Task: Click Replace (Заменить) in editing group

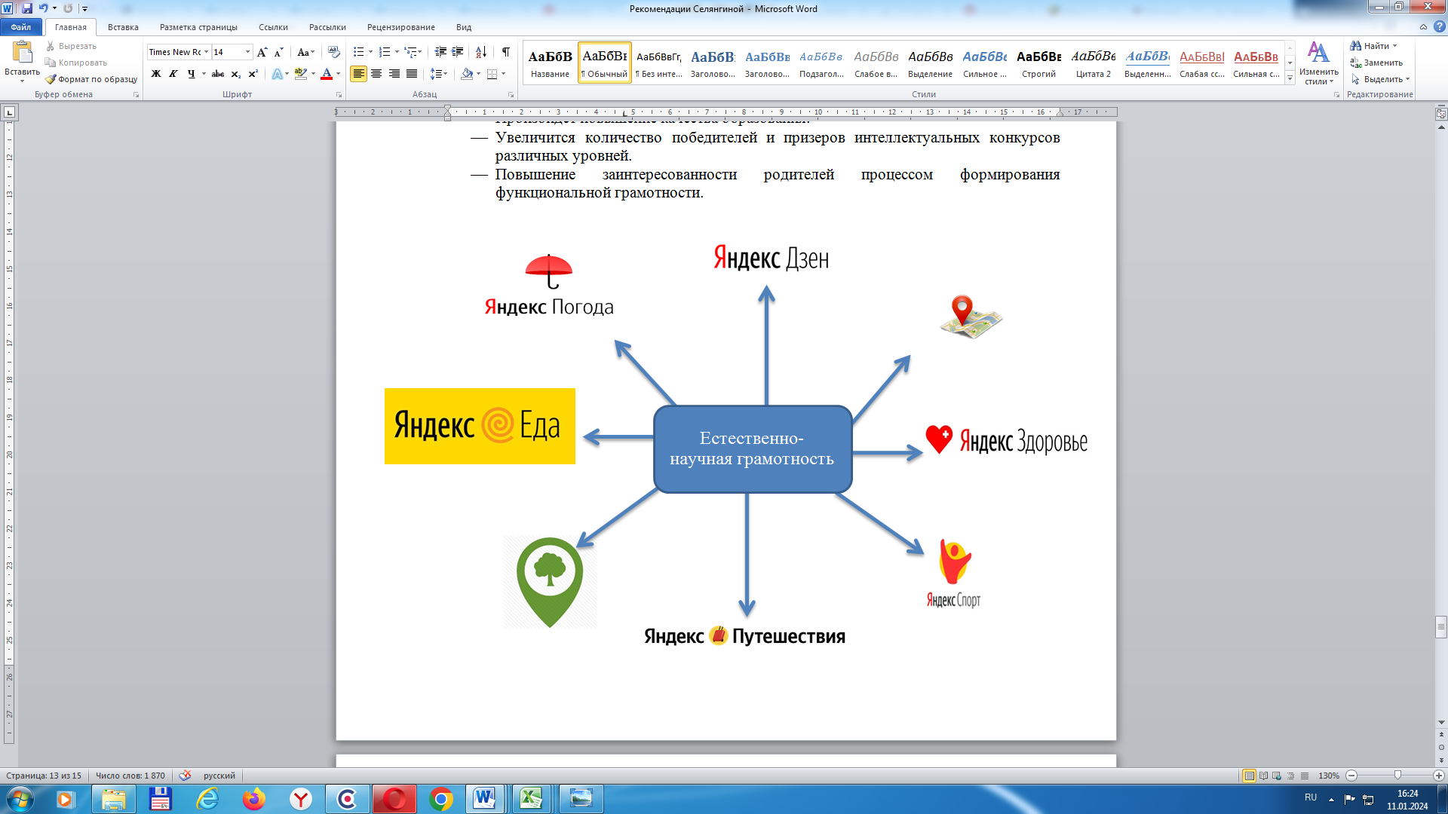Action: click(x=1376, y=63)
